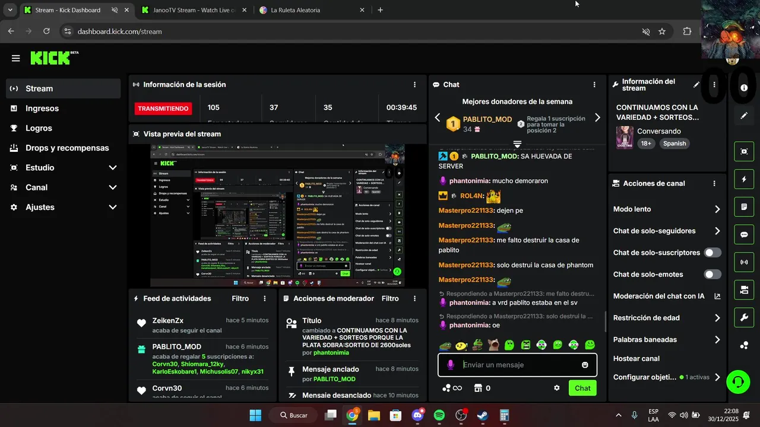760x427 pixels.
Task: Expand Estudio sidebar section
Action: tap(113, 168)
